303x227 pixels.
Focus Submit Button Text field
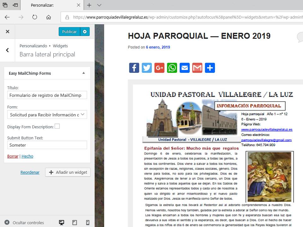[x=47, y=145]
